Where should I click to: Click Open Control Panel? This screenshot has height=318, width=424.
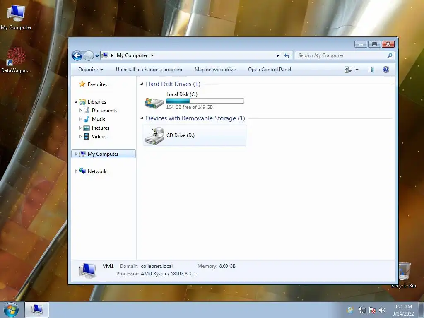click(270, 70)
